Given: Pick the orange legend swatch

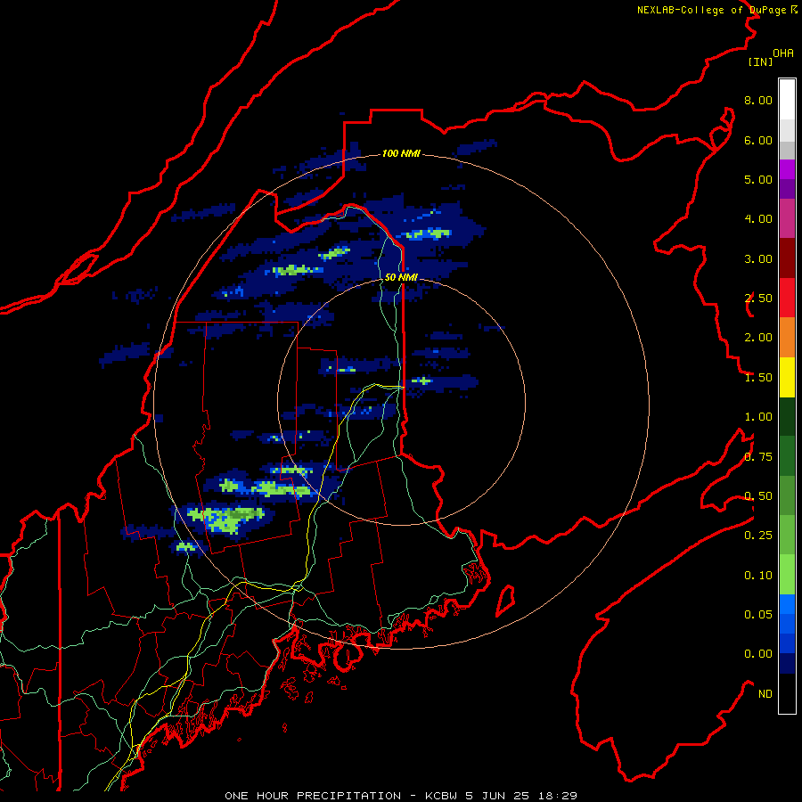Looking at the screenshot, I should coord(787,338).
